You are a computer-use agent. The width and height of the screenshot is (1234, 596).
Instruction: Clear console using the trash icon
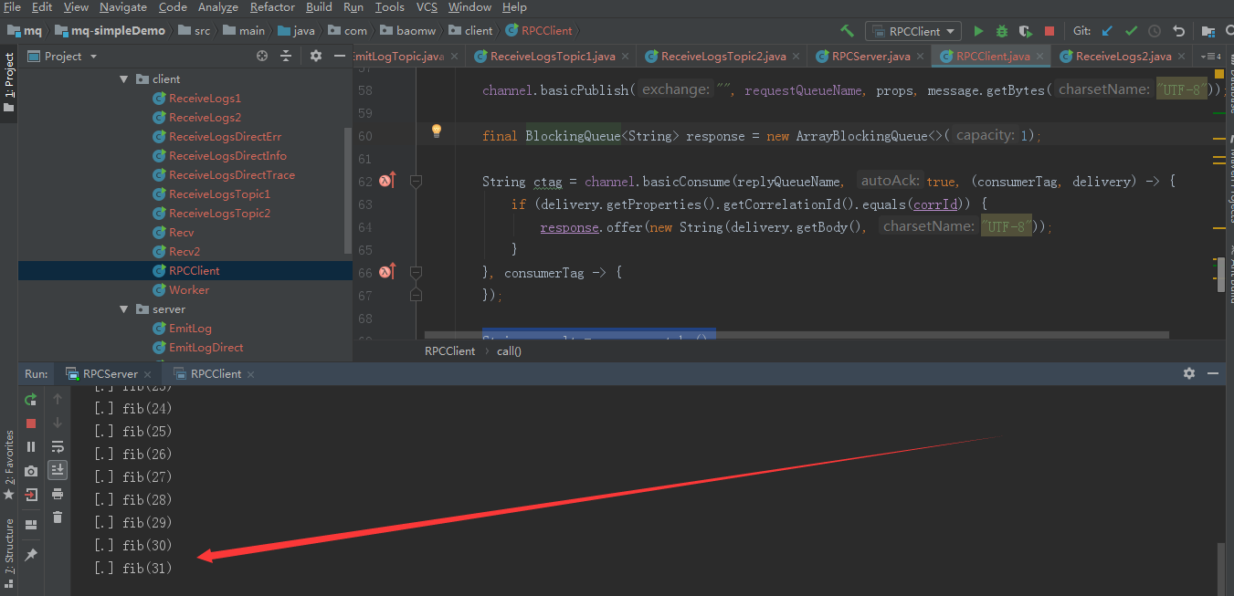click(58, 518)
